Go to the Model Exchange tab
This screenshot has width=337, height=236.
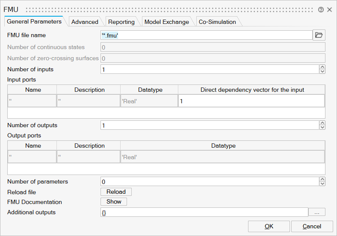point(166,22)
